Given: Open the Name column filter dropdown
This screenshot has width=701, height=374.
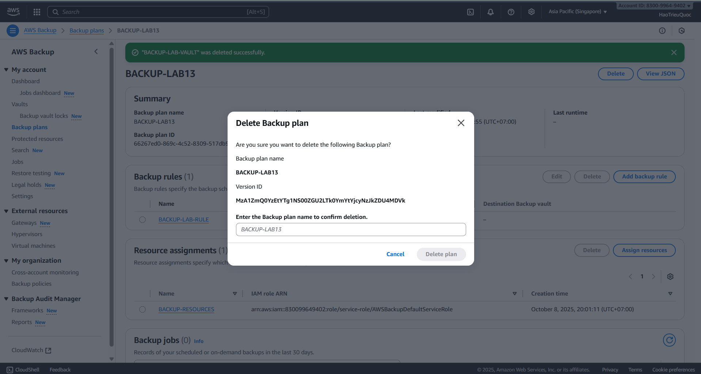Looking at the screenshot, I should (x=235, y=293).
